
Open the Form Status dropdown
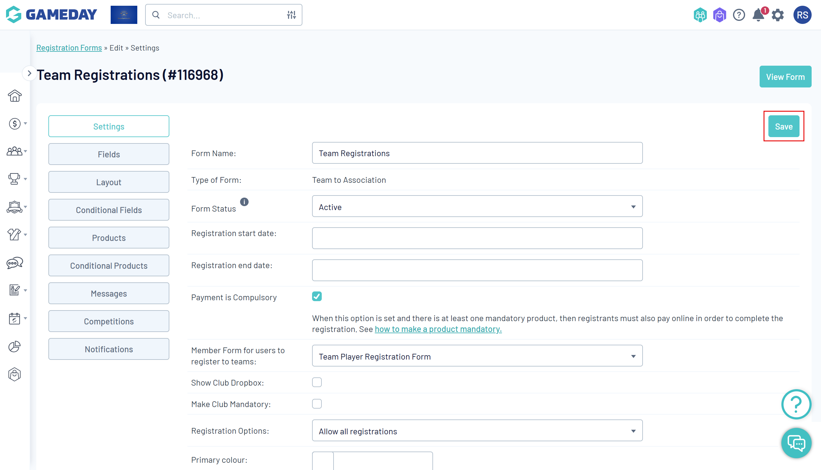coord(477,207)
